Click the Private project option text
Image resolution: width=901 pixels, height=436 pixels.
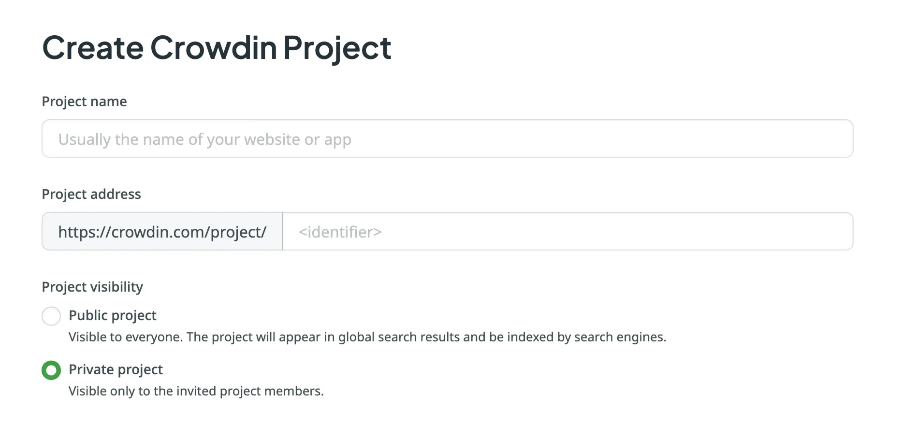tap(116, 369)
